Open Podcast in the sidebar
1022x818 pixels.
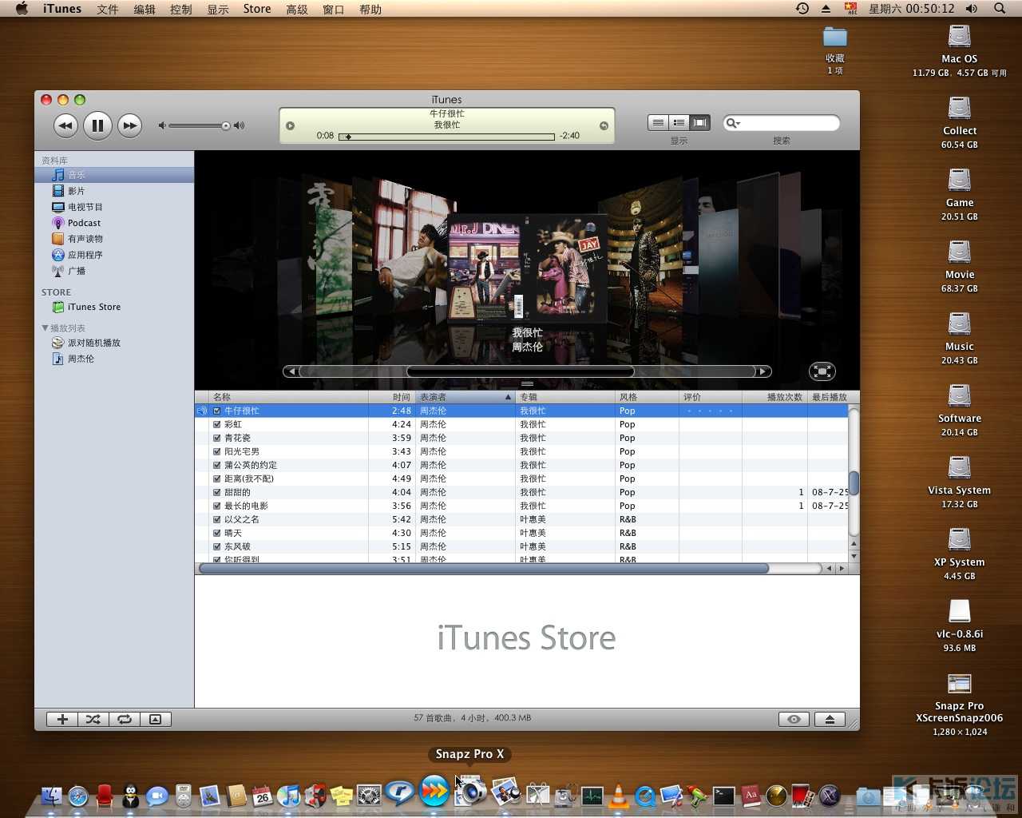tap(114, 223)
